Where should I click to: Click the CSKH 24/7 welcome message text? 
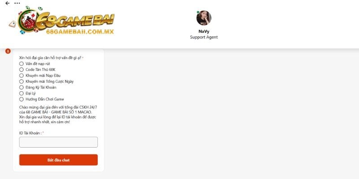point(58,115)
